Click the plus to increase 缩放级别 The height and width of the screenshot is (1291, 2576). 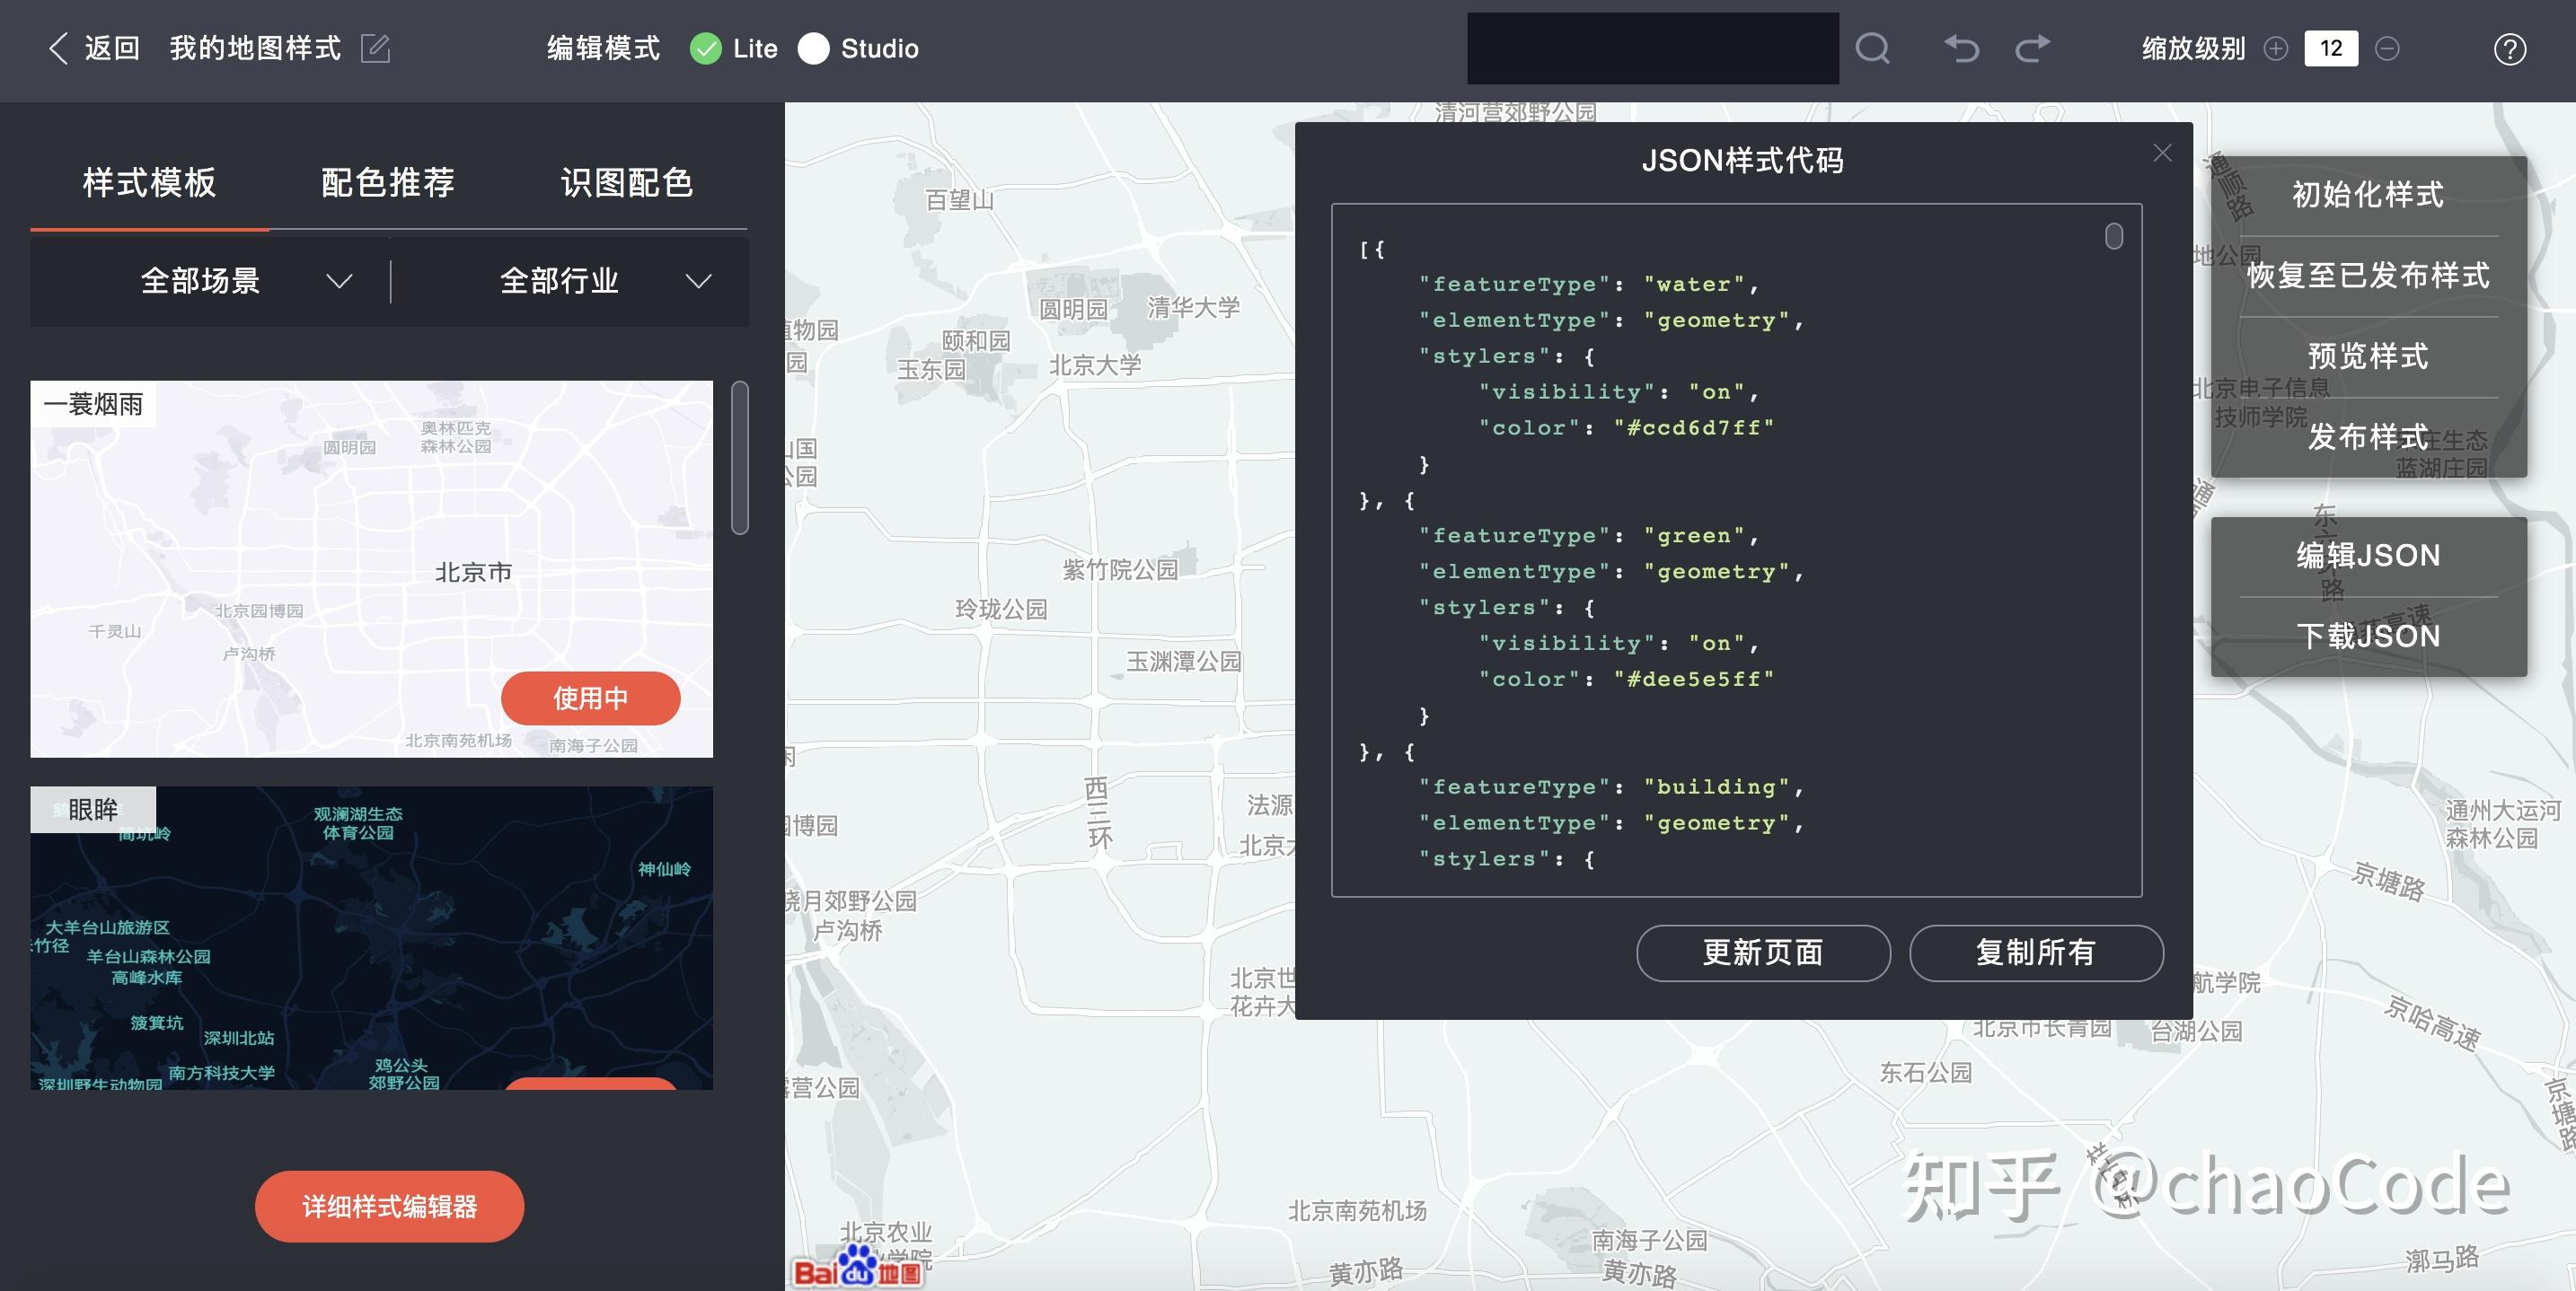pyautogui.click(x=2275, y=48)
